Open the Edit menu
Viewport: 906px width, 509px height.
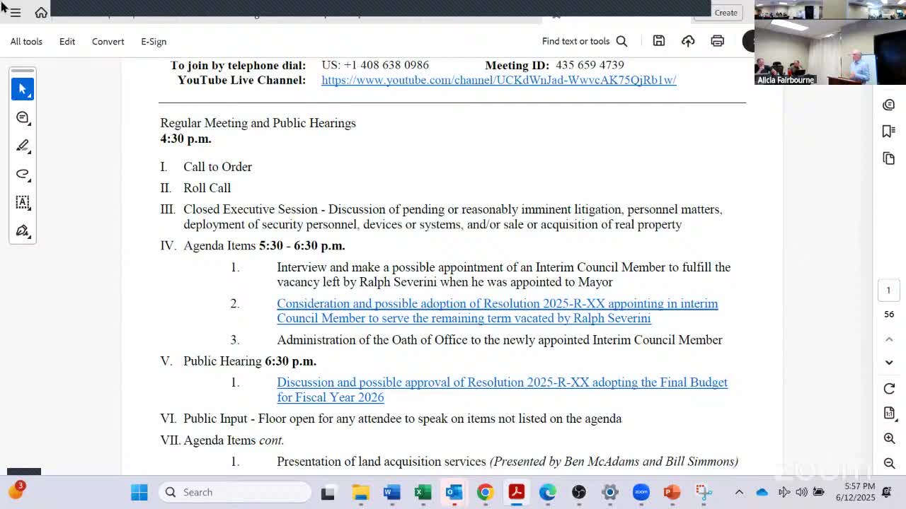67,41
